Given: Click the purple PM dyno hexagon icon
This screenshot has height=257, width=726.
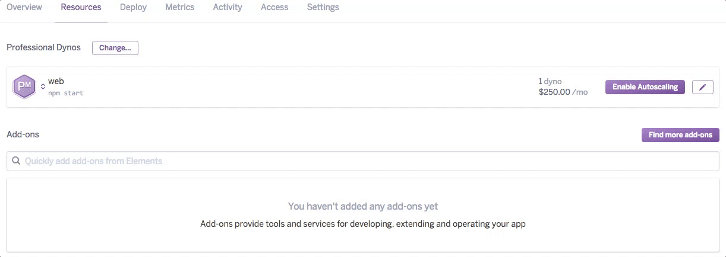Looking at the screenshot, I should coord(24,87).
